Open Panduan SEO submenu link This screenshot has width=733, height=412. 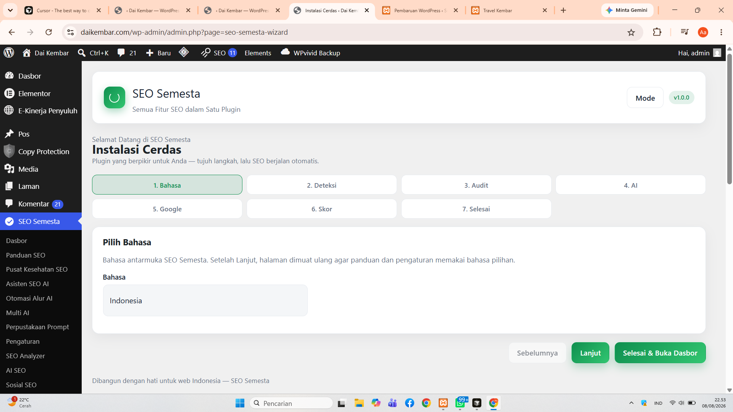26,255
